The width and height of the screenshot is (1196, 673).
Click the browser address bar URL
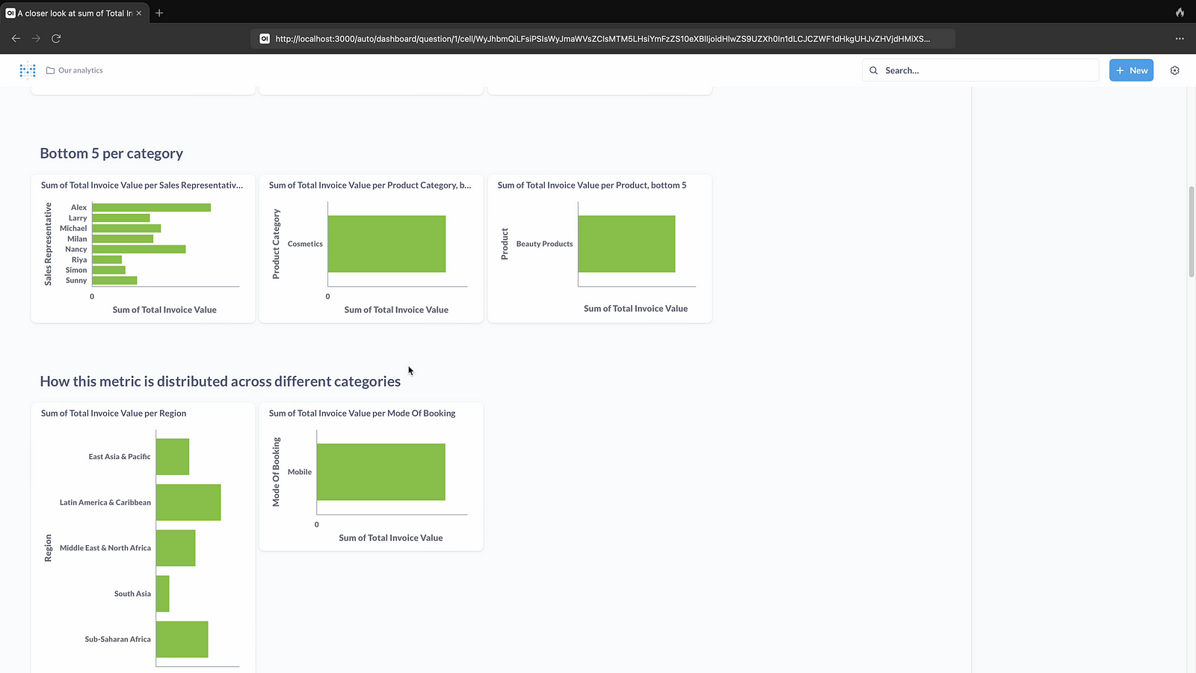pyautogui.click(x=602, y=39)
